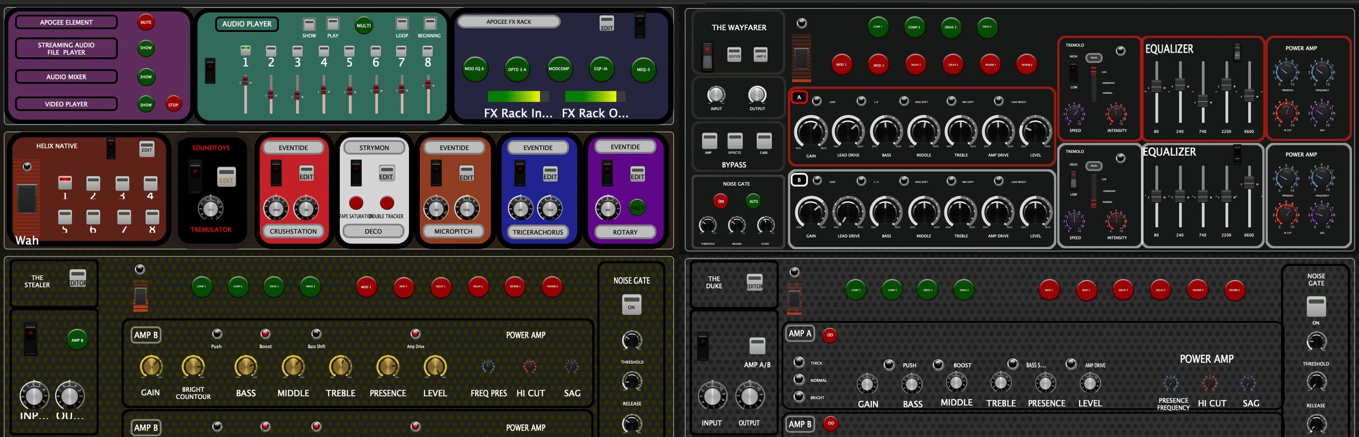Bypass the AMP on The Wayfarer
The image size is (1359, 437).
click(x=708, y=141)
